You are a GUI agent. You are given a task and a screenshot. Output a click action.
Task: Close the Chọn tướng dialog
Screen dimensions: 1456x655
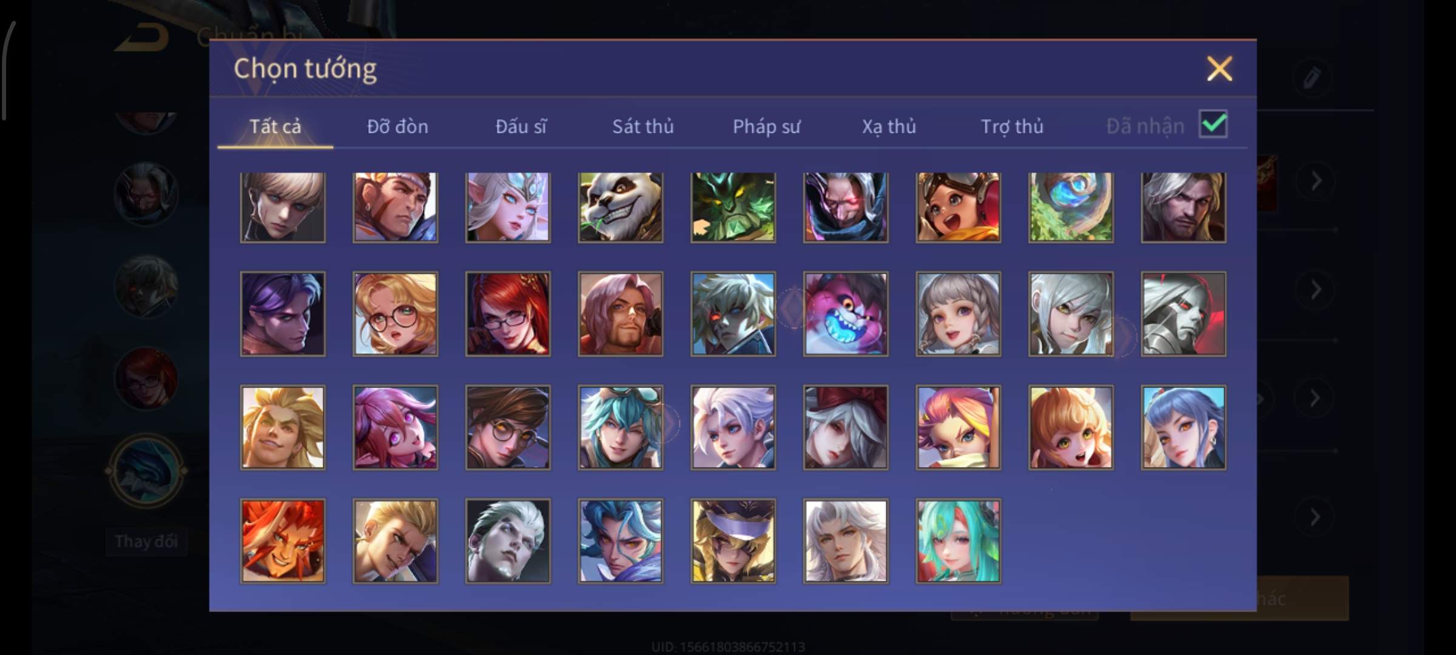point(1219,69)
